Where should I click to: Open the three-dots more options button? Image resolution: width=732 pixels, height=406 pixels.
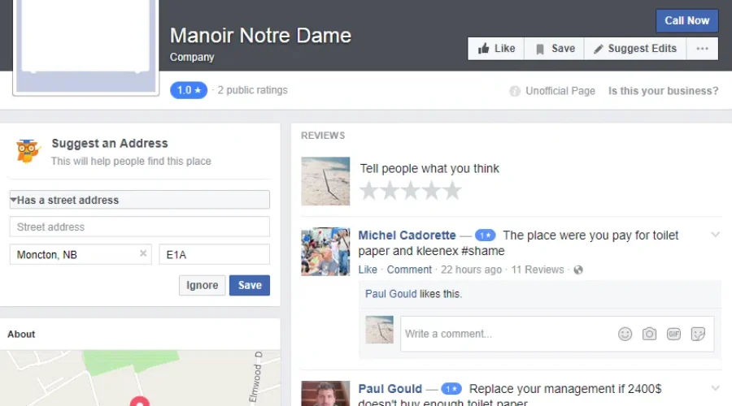coord(702,49)
